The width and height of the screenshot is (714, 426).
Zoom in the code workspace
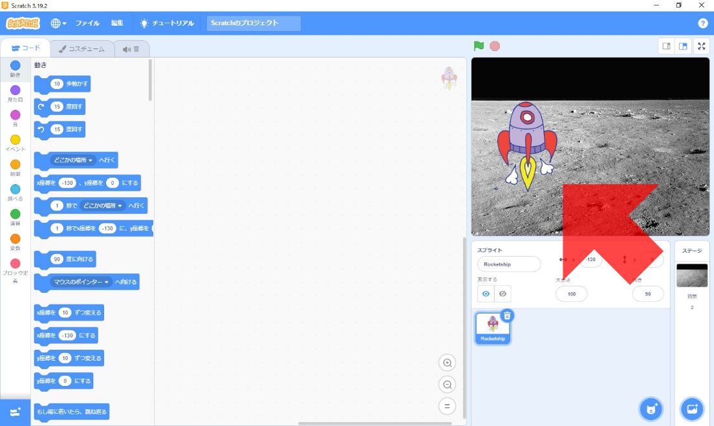pyautogui.click(x=447, y=363)
